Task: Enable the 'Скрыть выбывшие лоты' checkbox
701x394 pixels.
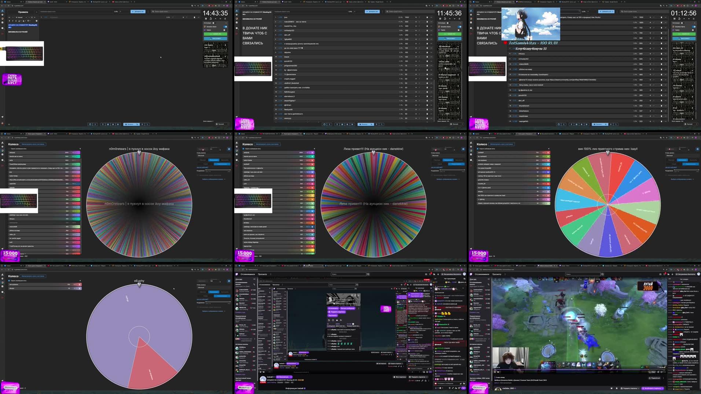Action: click(x=10, y=149)
